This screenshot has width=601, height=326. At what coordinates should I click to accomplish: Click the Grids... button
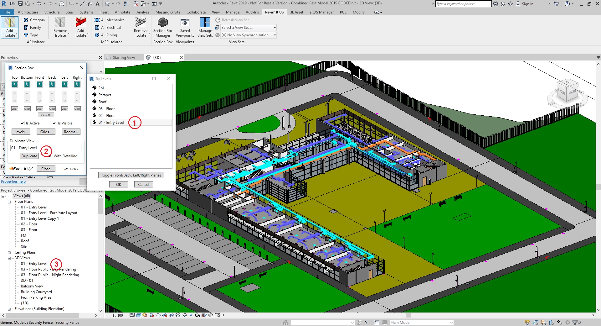pos(46,132)
